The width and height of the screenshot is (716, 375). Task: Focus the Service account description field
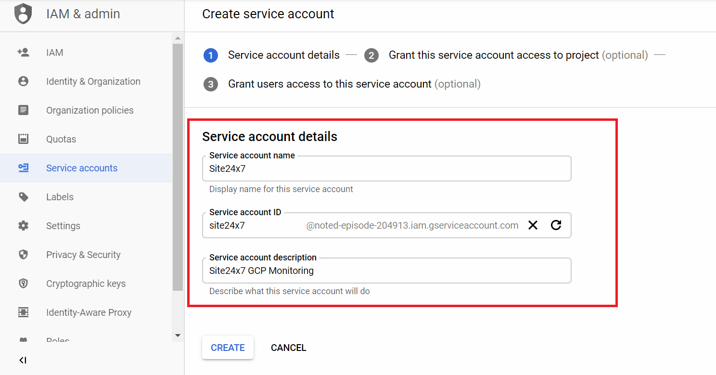(x=386, y=271)
